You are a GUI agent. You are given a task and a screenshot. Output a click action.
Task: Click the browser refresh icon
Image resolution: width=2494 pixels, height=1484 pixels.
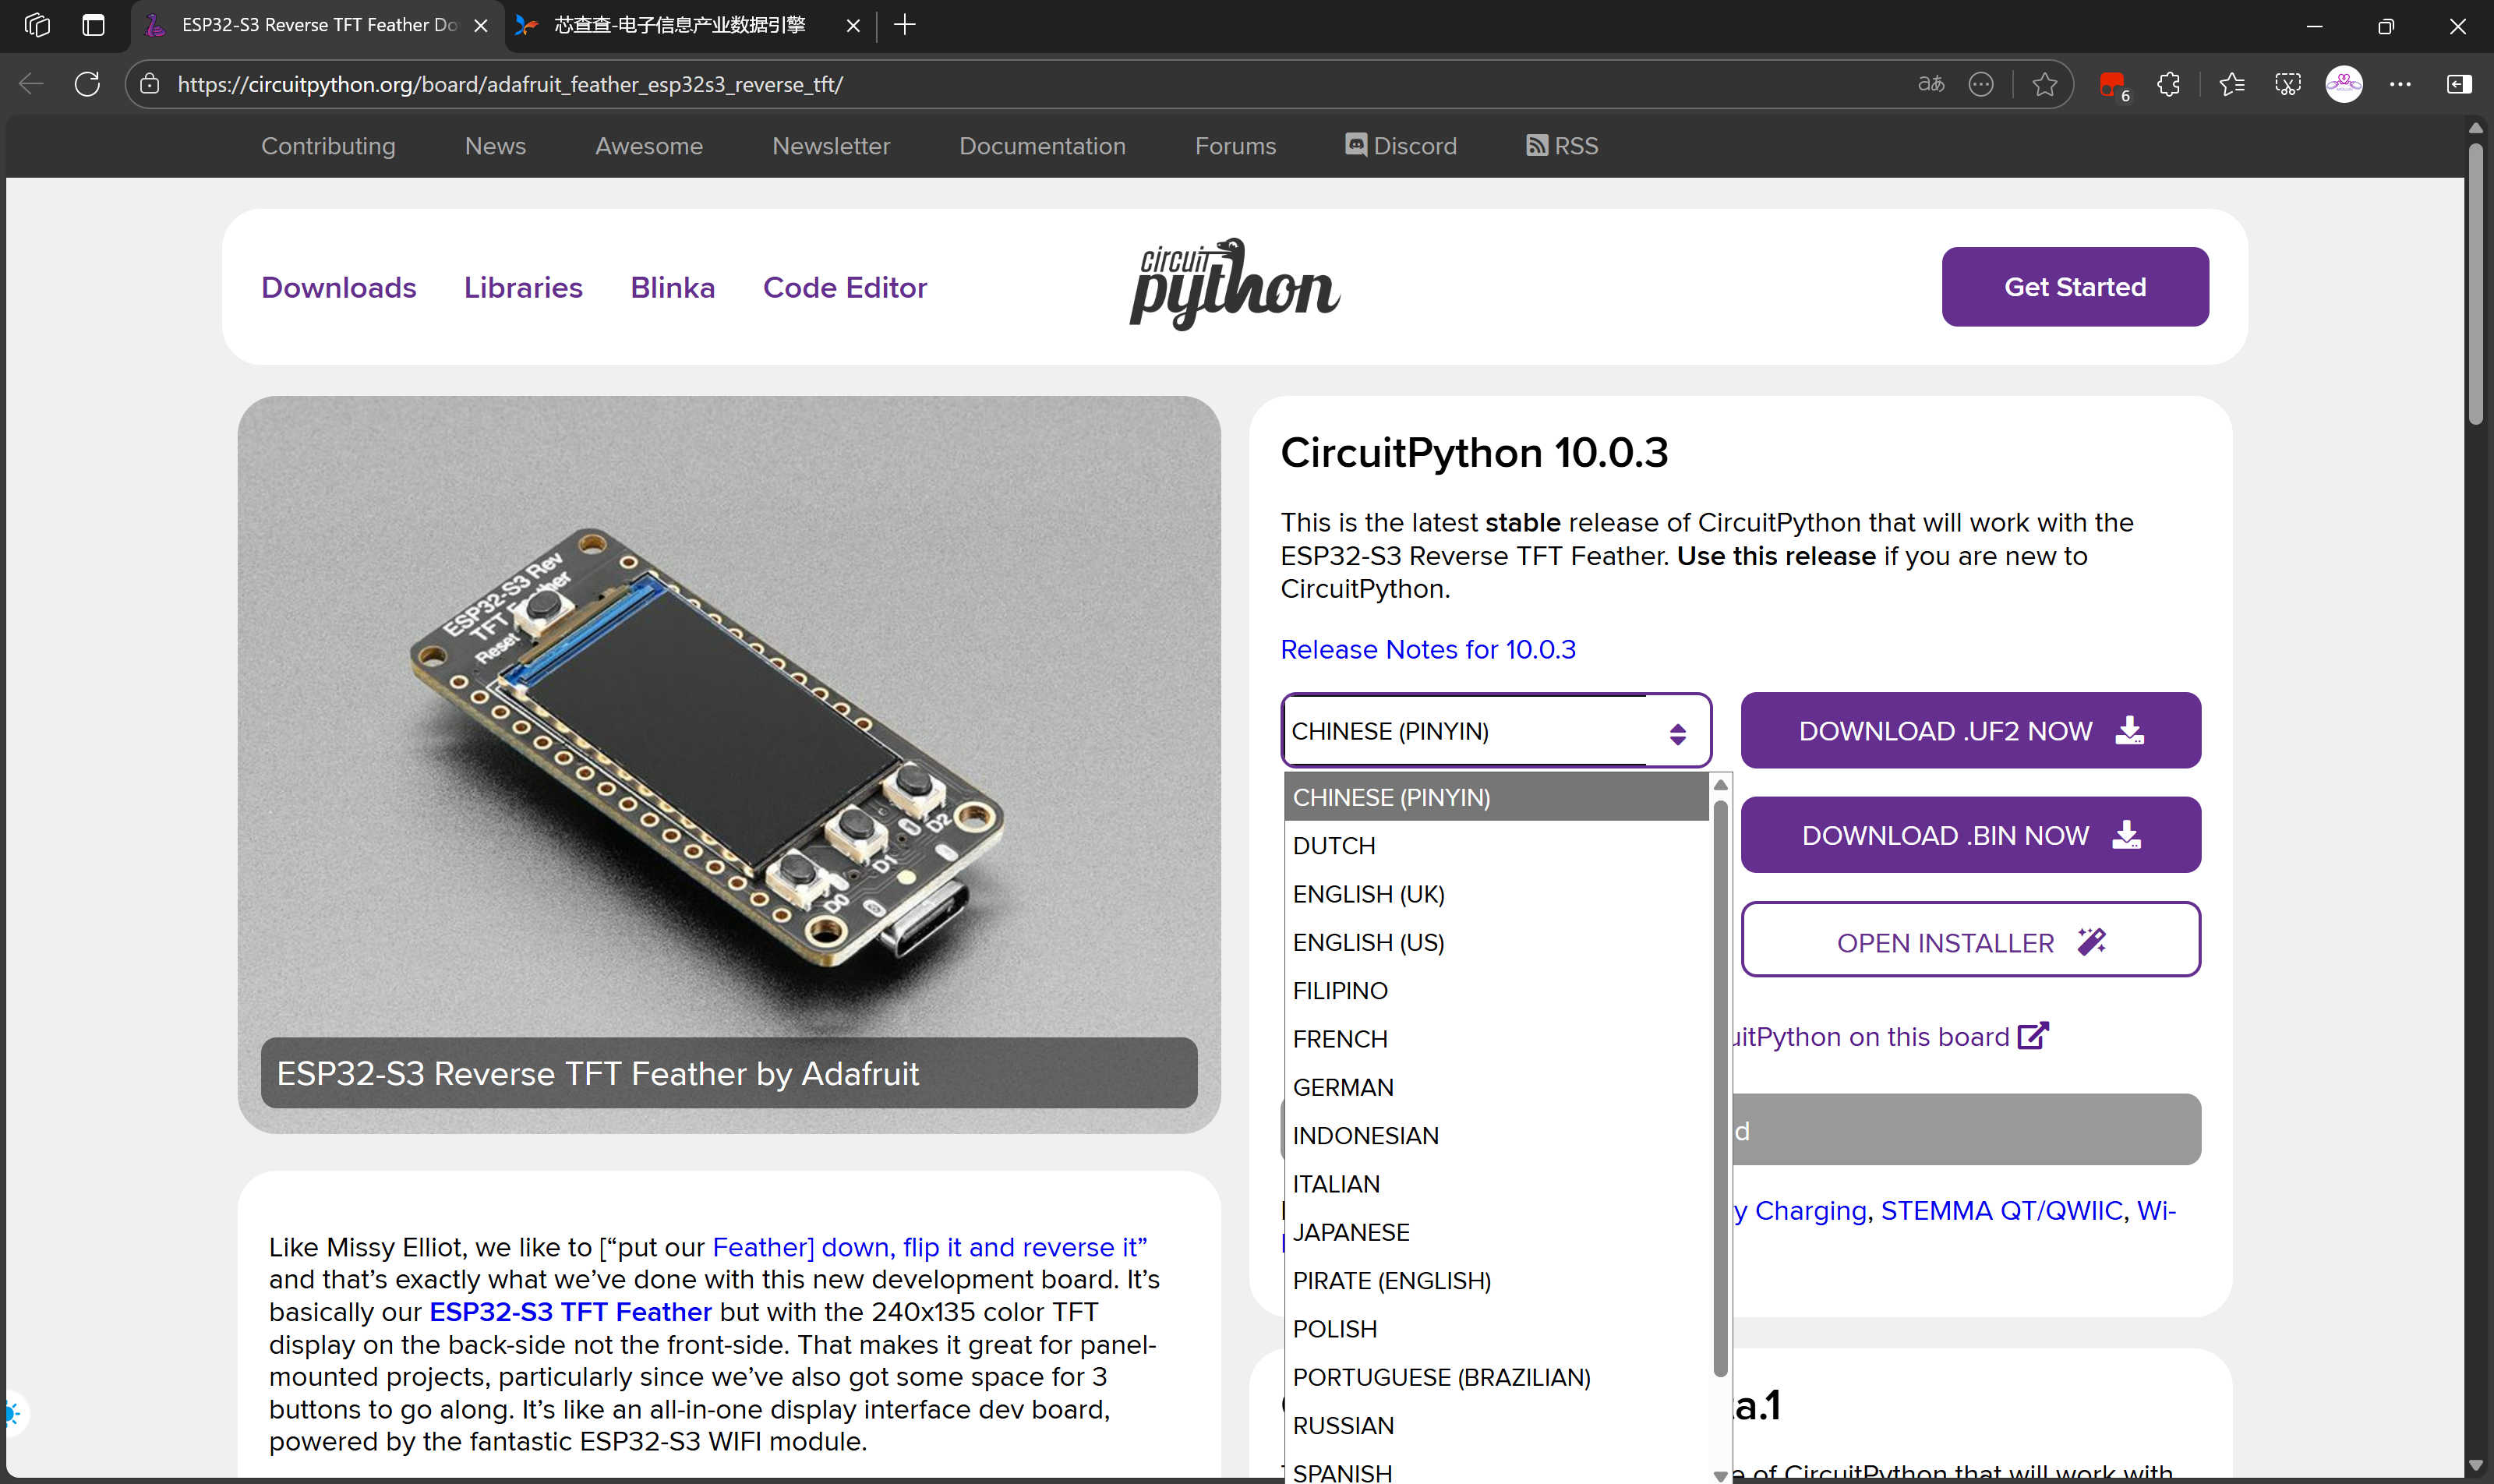87,84
